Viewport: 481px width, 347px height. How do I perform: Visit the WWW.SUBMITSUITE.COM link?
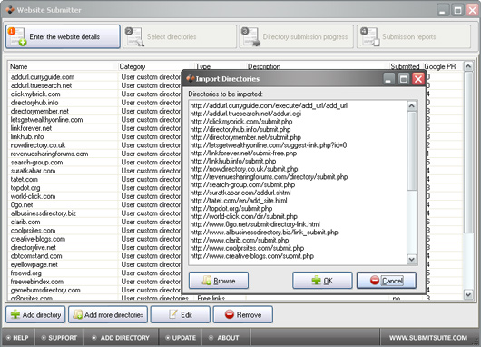coord(428,338)
